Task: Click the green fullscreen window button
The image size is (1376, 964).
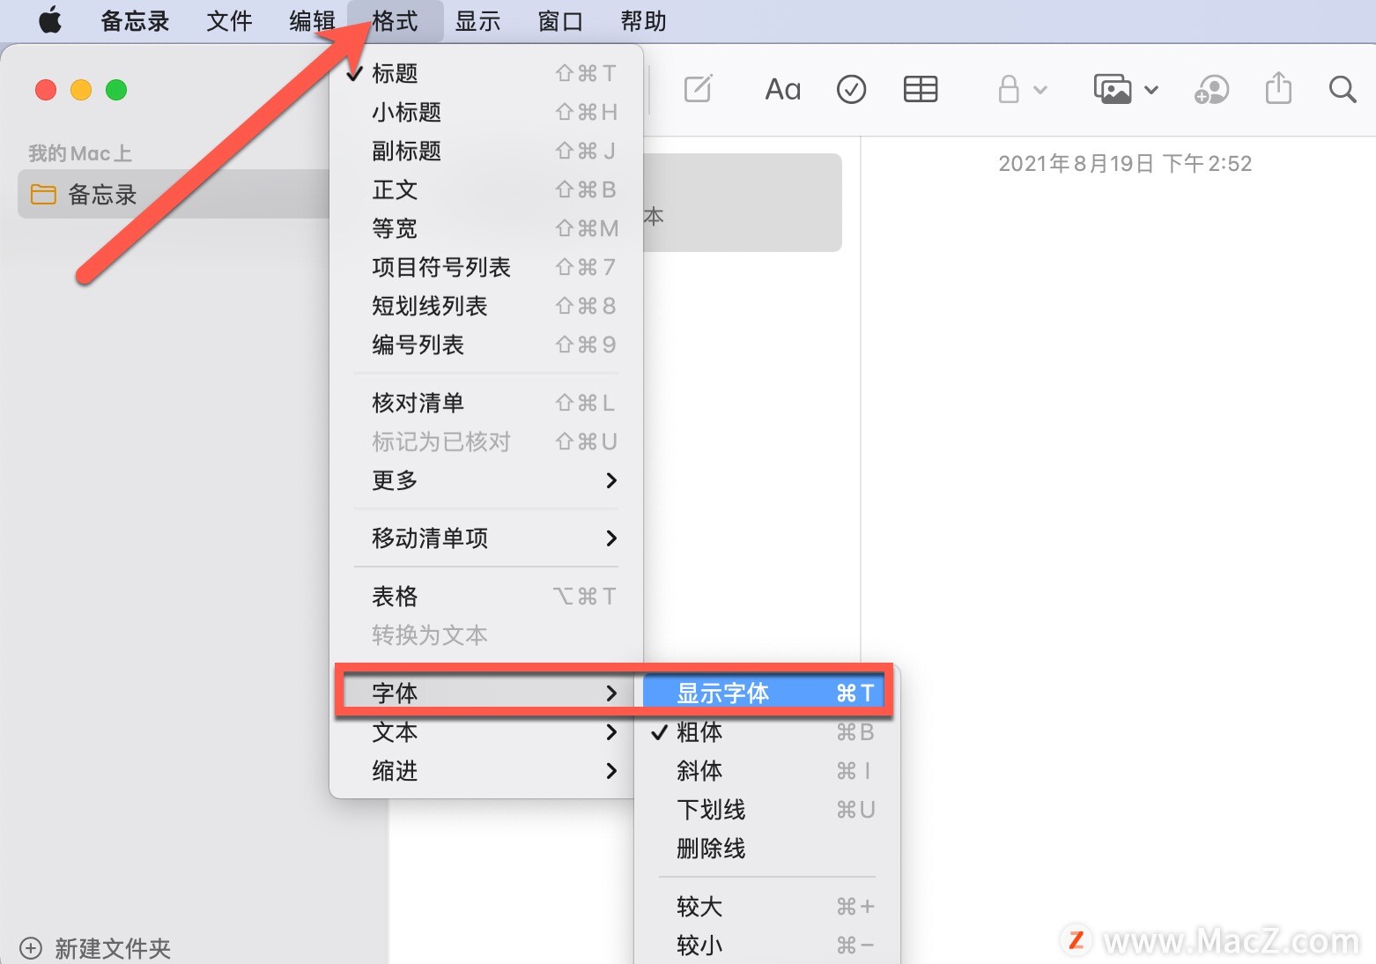Action: coord(116,90)
